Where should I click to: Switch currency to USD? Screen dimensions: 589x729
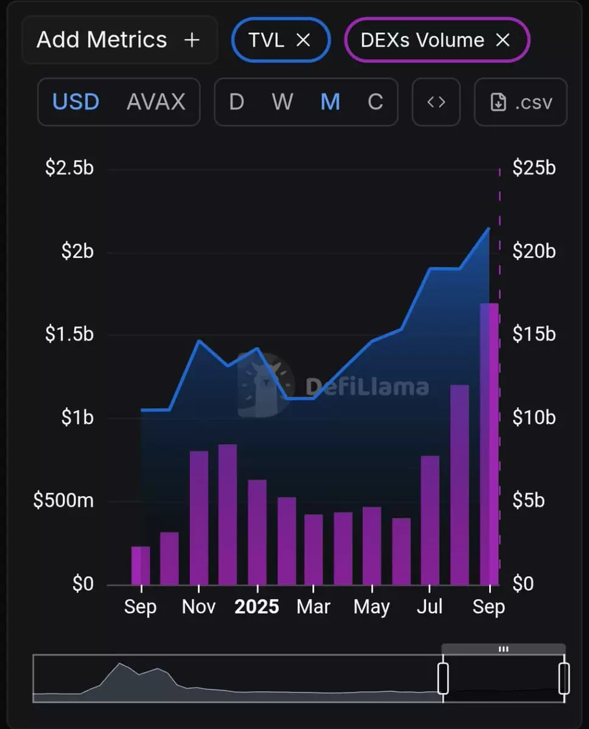(75, 102)
